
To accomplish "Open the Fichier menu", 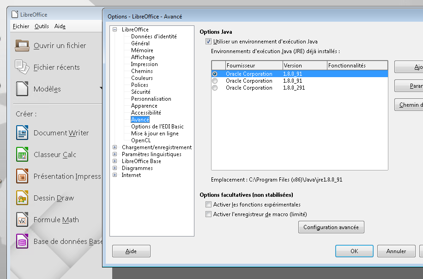I will tap(21, 26).
